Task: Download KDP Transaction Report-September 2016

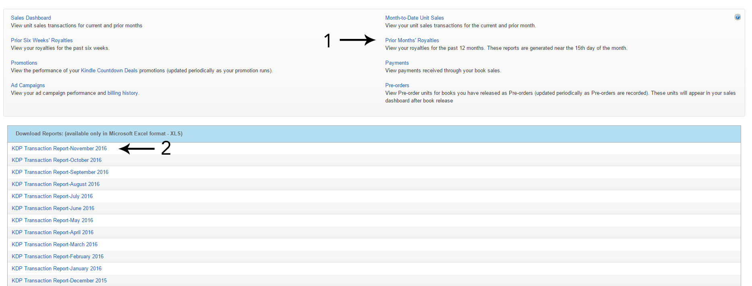Action: click(60, 172)
